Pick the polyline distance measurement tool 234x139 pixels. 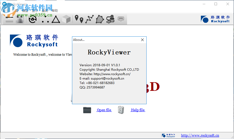[89, 19]
